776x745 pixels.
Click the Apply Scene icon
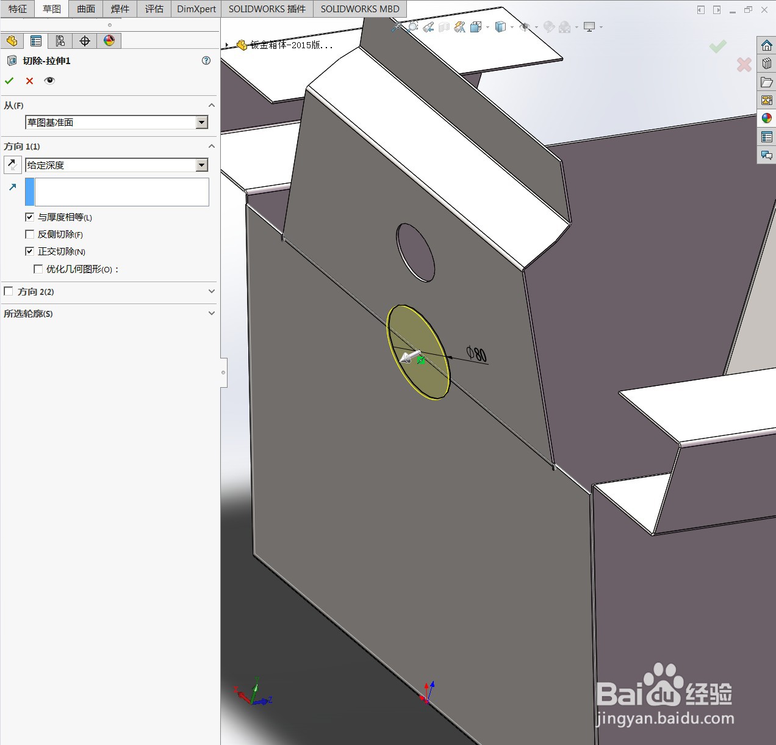click(x=565, y=27)
